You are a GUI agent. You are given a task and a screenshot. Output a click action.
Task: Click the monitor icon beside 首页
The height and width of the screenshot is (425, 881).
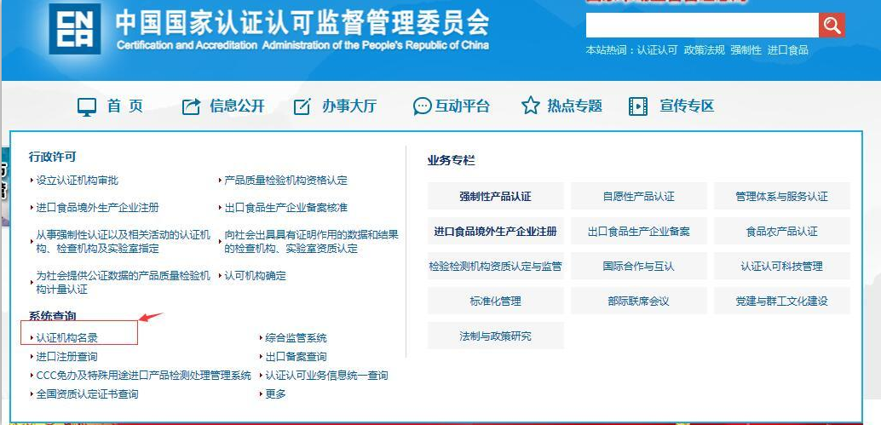coord(87,106)
